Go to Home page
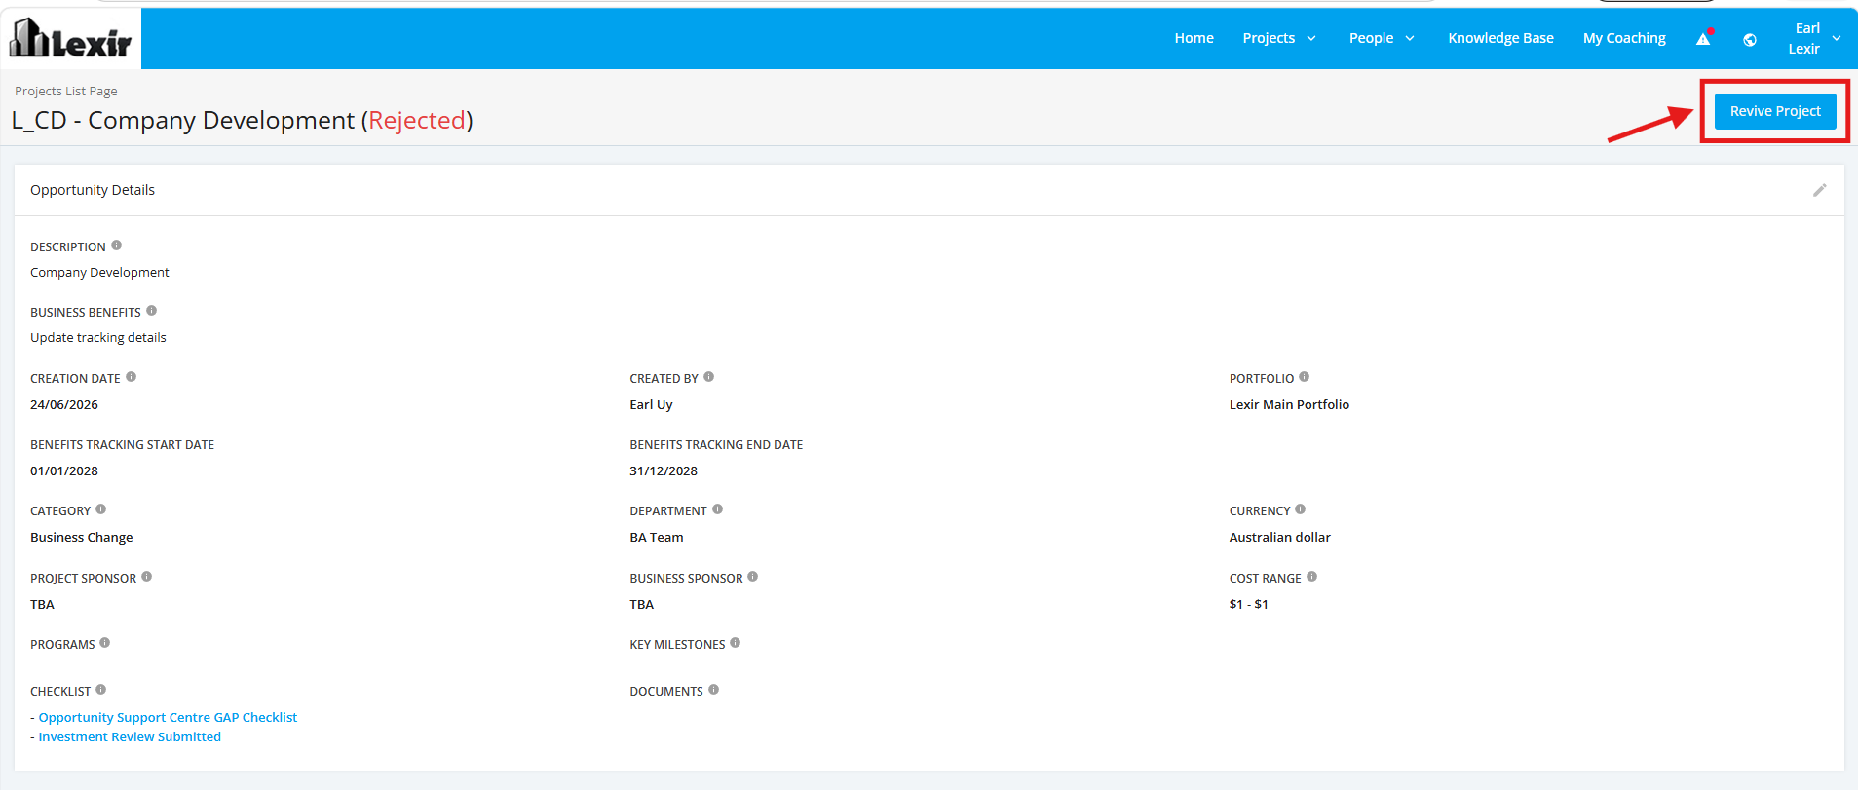Image resolution: width=1858 pixels, height=790 pixels. (1194, 38)
